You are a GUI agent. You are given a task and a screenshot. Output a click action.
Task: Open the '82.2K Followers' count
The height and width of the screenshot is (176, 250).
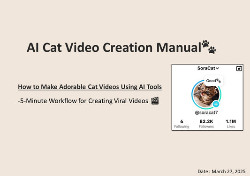(206, 124)
